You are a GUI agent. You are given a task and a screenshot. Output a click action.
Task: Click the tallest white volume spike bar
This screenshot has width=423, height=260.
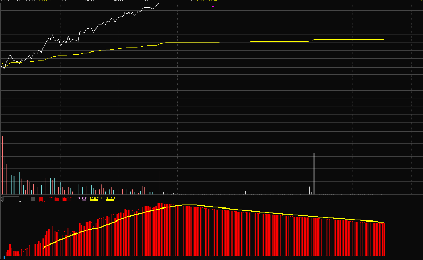coord(314,174)
